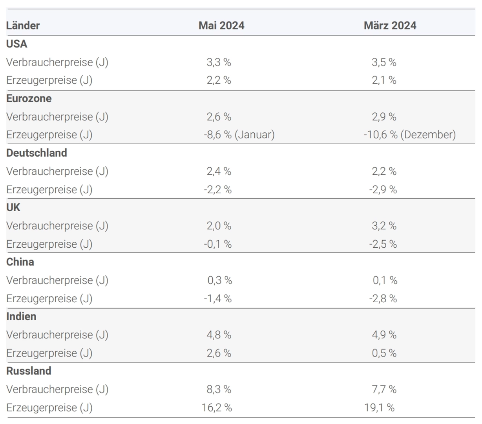Click Indien's 4,9 % März value
This screenshot has width=482, height=424.
point(384,335)
